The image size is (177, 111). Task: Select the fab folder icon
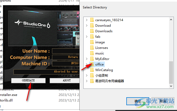(92, 37)
